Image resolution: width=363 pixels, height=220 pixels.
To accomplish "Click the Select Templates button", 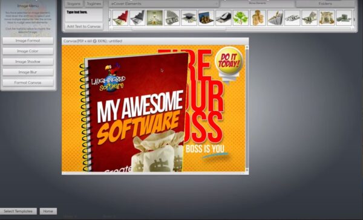I will pyautogui.click(x=18, y=211).
